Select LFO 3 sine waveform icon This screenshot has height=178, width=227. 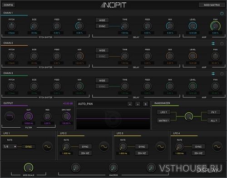pos(161,147)
